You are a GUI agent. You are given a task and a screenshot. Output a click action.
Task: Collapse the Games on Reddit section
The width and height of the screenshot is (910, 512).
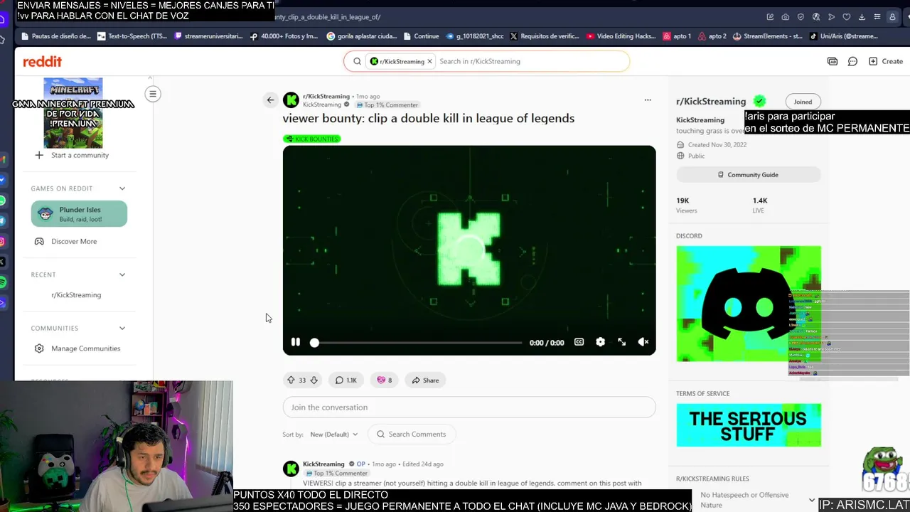(122, 188)
